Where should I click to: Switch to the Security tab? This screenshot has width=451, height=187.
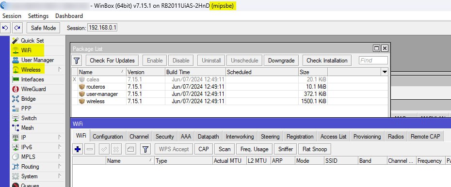[165, 137]
